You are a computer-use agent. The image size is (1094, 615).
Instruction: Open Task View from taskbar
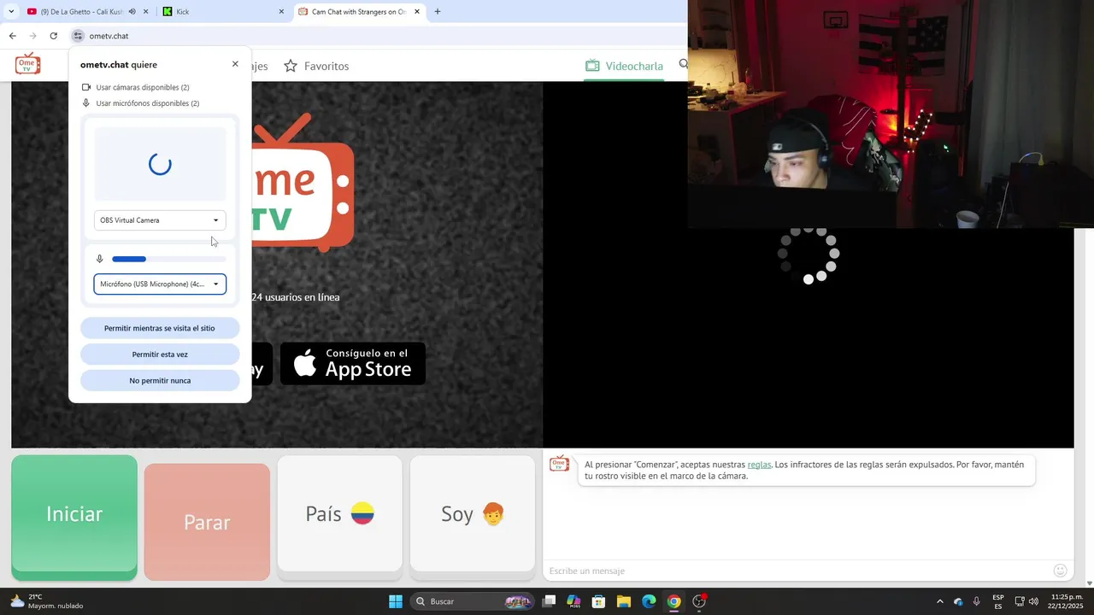pos(550,601)
